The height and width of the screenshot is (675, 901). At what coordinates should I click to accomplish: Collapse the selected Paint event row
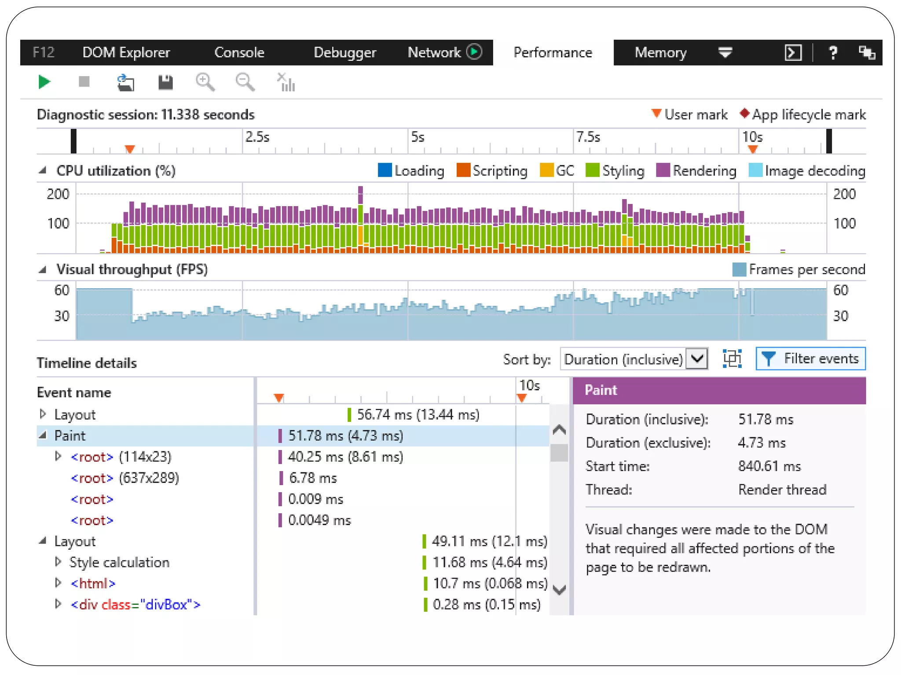[43, 435]
